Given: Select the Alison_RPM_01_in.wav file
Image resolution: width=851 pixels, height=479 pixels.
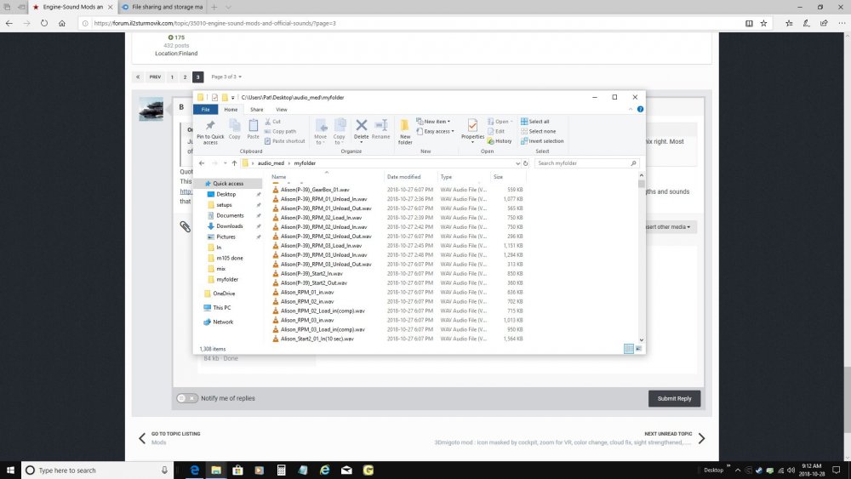Looking at the screenshot, I should click(307, 292).
